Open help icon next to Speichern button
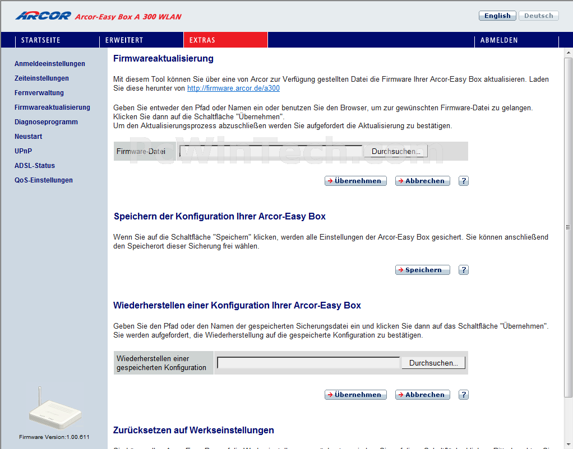The width and height of the screenshot is (573, 449). coord(463,270)
